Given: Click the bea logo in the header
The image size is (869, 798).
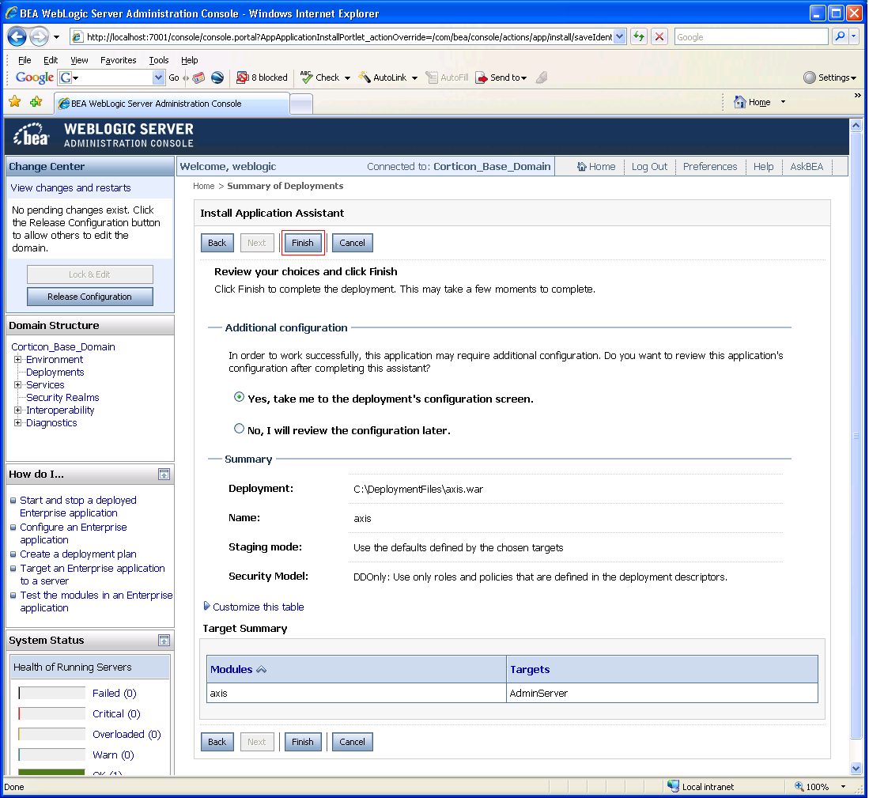Looking at the screenshot, I should coord(30,134).
